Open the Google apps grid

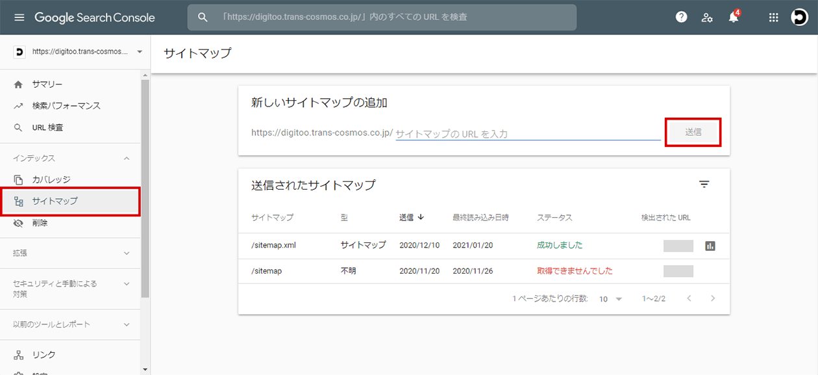[x=773, y=18]
